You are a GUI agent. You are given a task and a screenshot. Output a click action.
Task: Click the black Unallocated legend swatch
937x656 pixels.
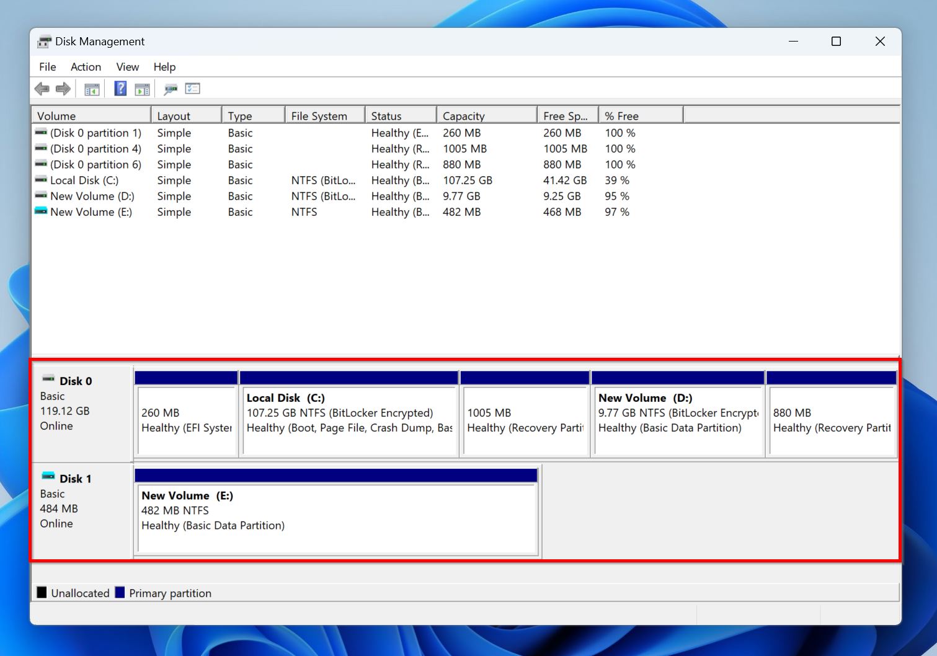[x=42, y=592]
